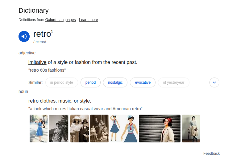The image size is (228, 156).
Task: Expand more similar words with chevron button
Action: coord(214,82)
